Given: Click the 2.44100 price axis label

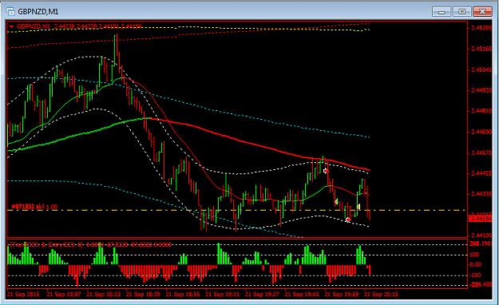Looking at the screenshot, I should click(481, 236).
